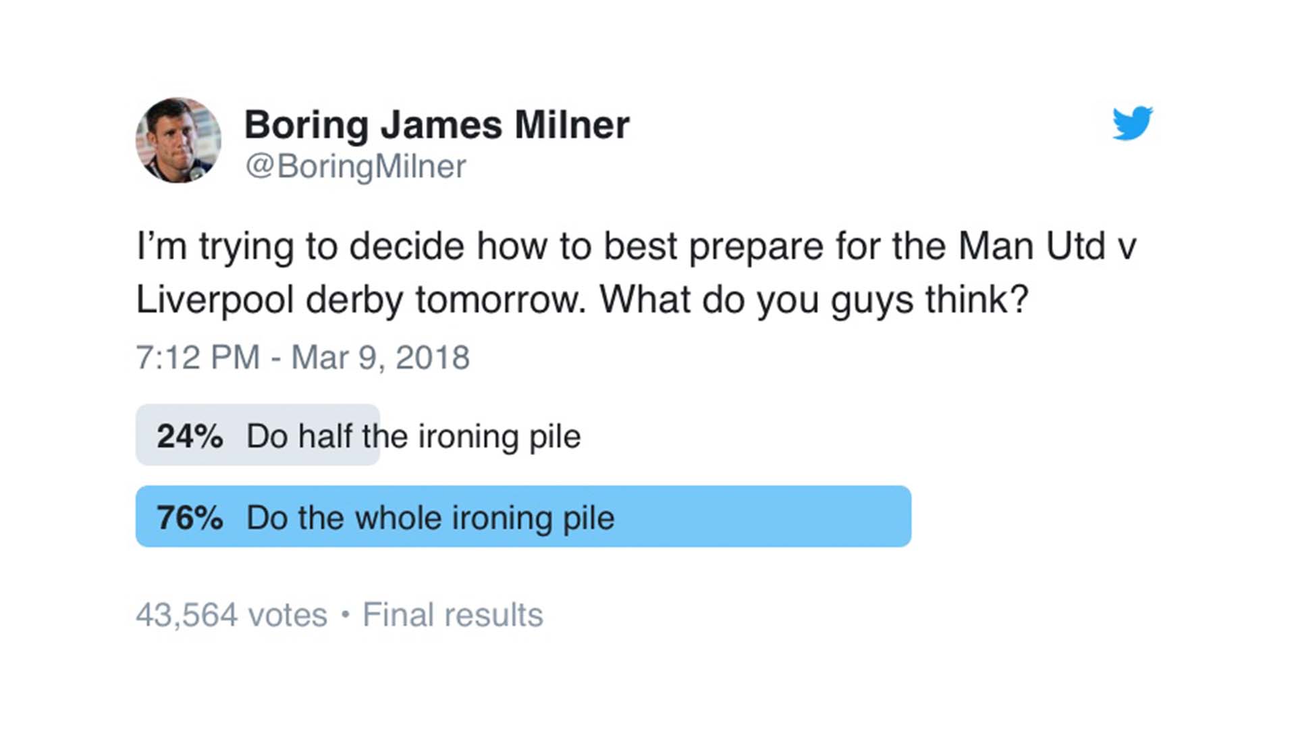Click the 7:12 PM Mar 9, 2018 timestamp

302,357
